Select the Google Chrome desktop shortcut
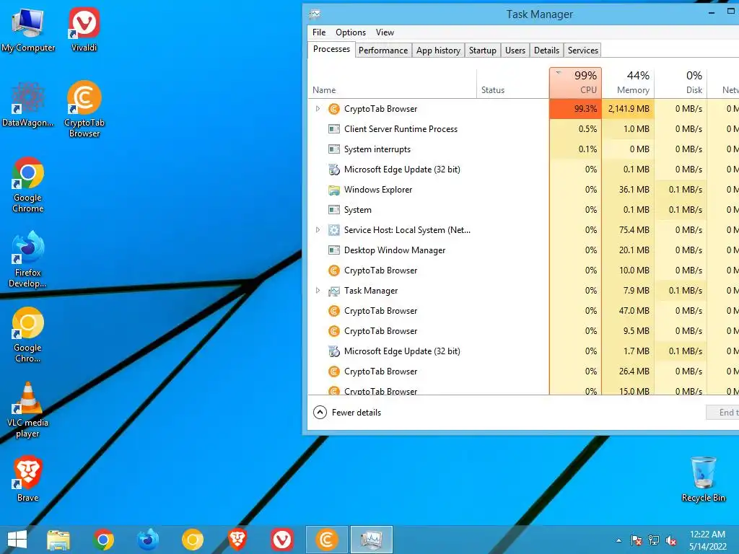This screenshot has width=739, height=554. [28, 185]
